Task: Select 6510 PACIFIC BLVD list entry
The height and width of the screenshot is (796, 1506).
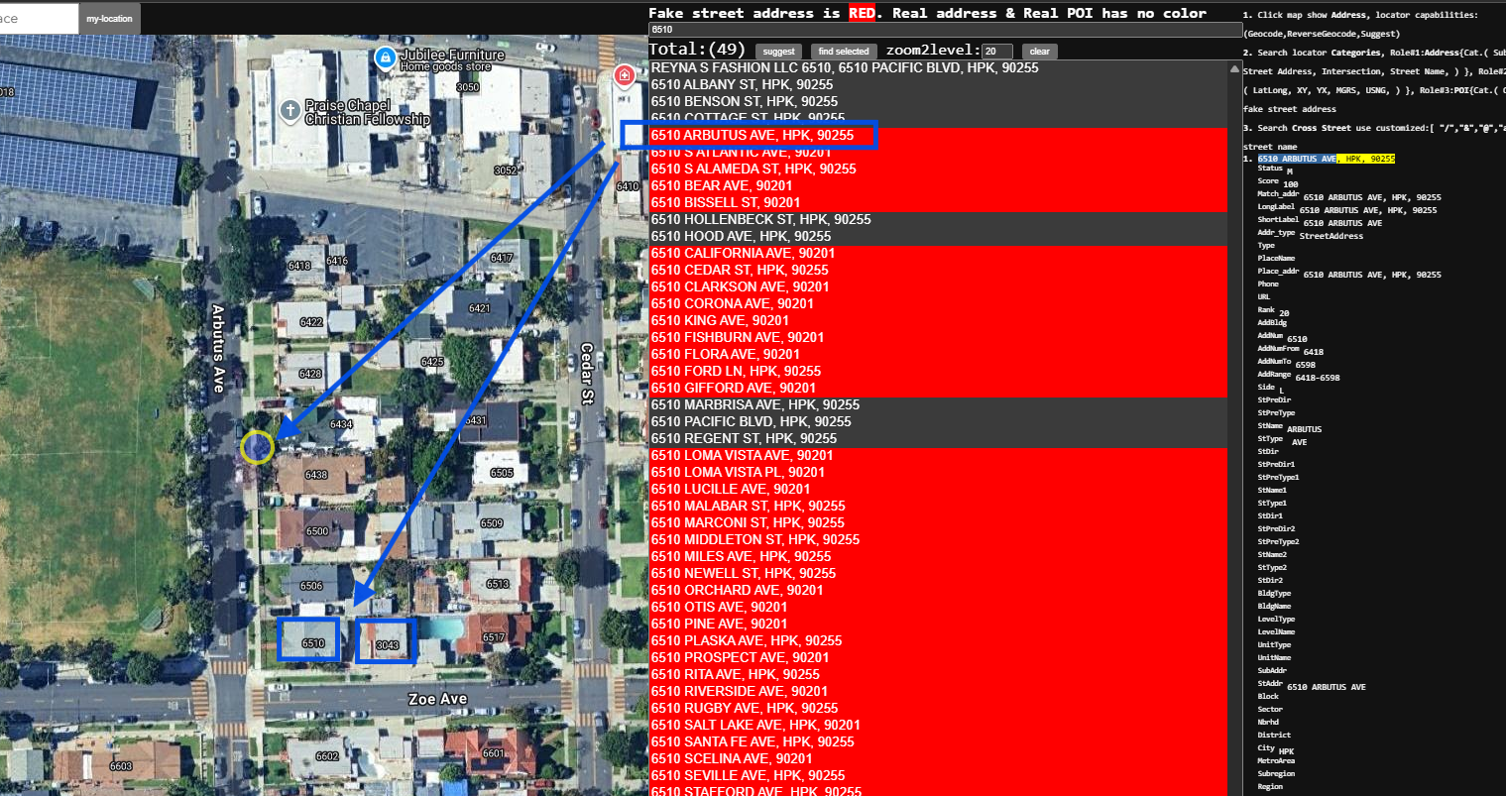Action: coord(751,421)
